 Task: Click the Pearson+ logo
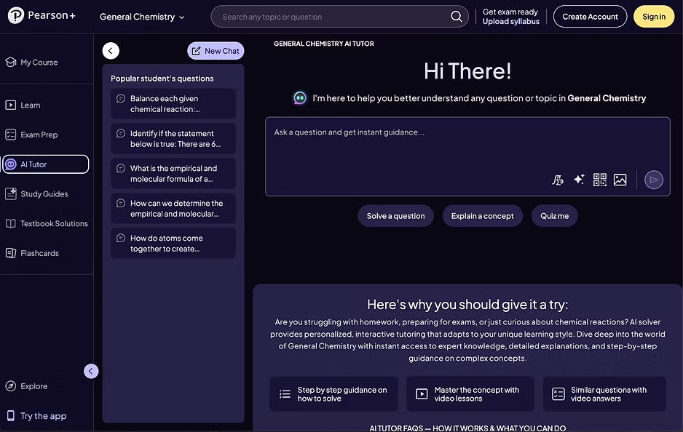(42, 16)
